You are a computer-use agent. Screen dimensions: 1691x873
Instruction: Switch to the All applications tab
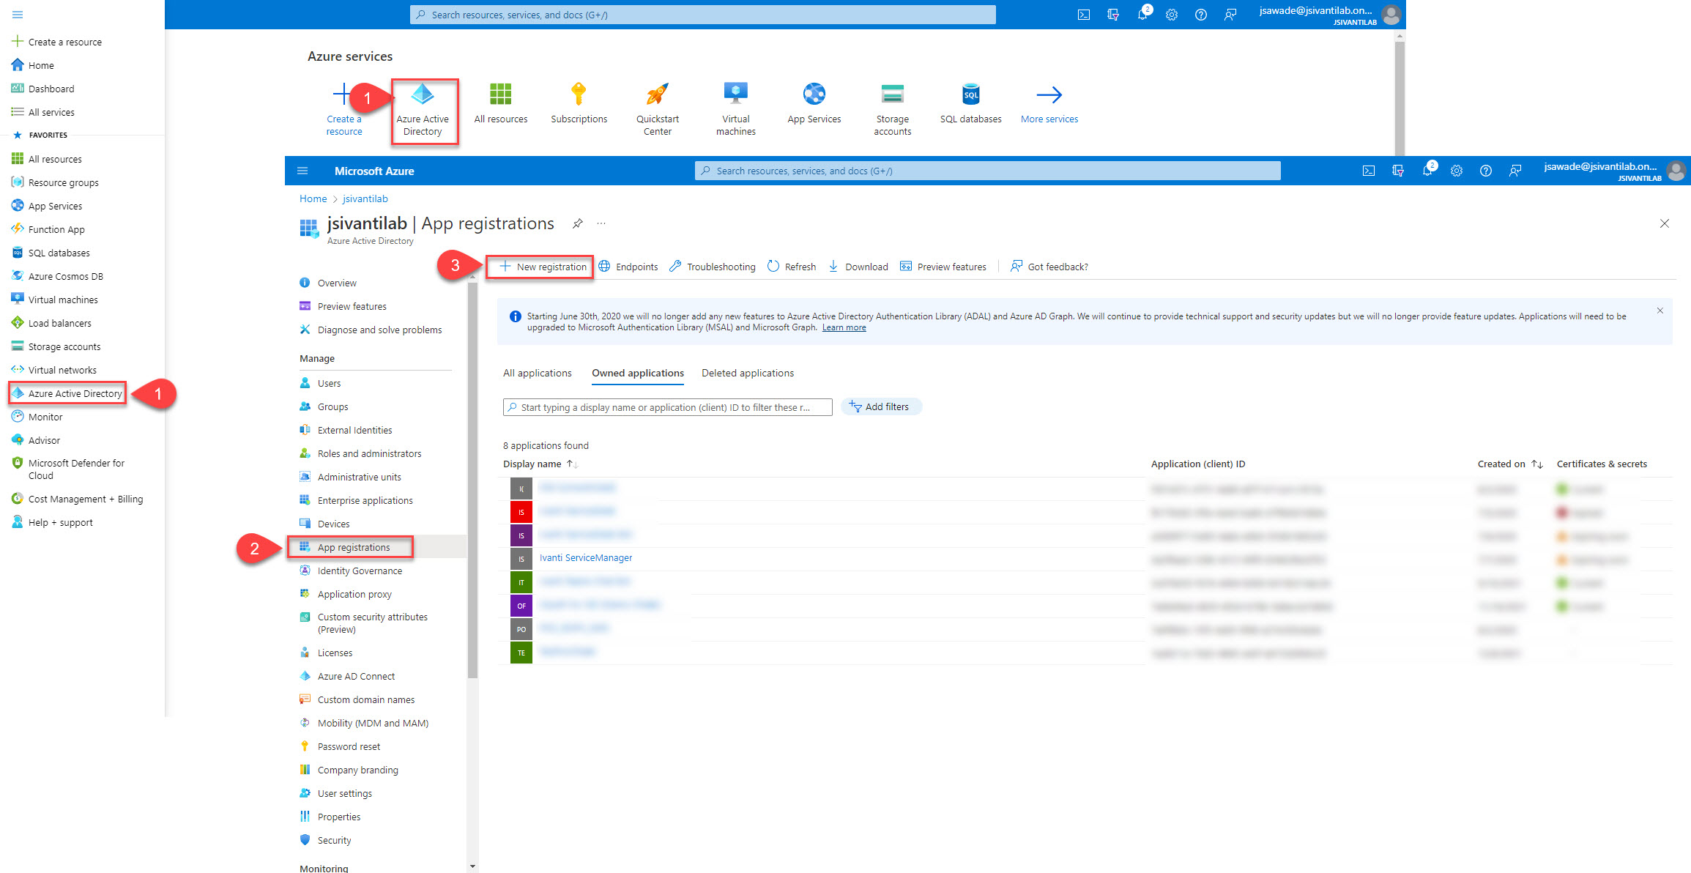click(537, 373)
